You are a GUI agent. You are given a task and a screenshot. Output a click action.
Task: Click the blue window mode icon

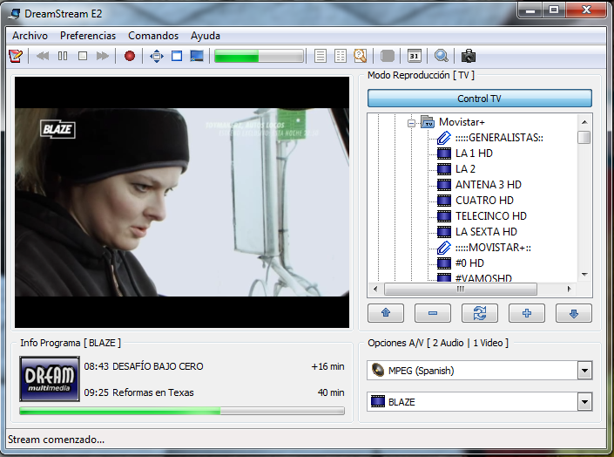pos(177,56)
